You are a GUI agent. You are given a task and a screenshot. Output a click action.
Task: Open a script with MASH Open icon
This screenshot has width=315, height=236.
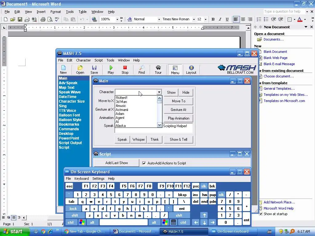pyautogui.click(x=80, y=69)
